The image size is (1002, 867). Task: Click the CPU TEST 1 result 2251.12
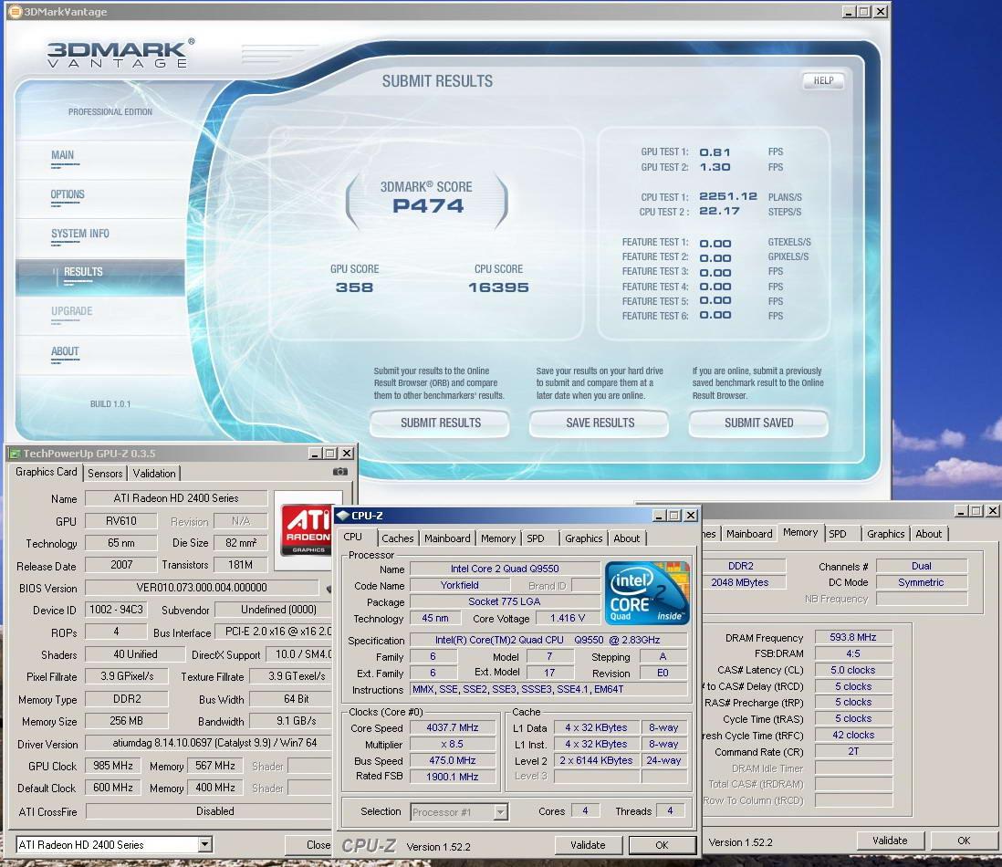coord(728,197)
